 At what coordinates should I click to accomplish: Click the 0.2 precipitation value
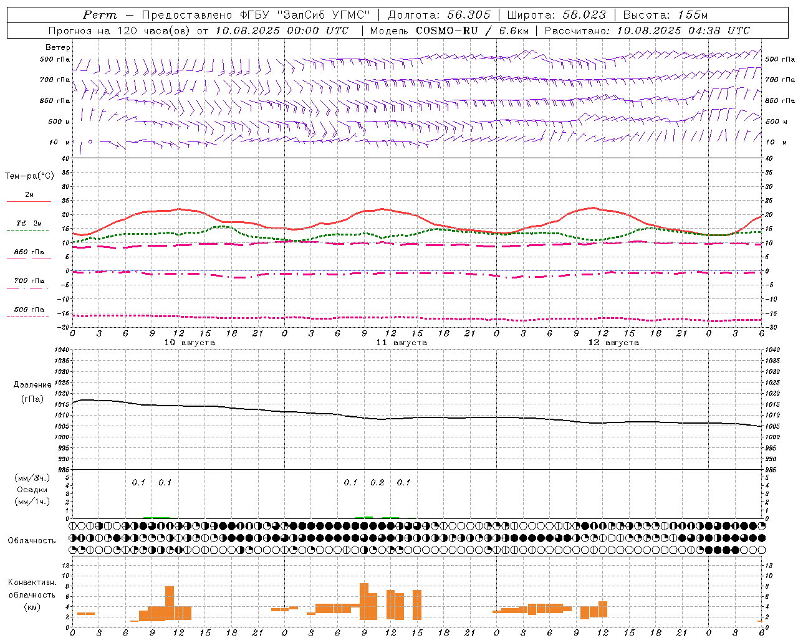[x=377, y=483]
